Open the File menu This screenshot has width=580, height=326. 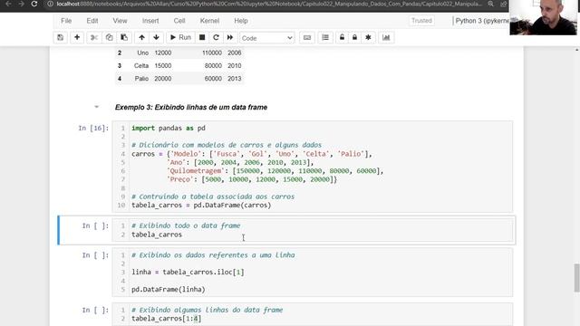pyautogui.click(x=66, y=21)
